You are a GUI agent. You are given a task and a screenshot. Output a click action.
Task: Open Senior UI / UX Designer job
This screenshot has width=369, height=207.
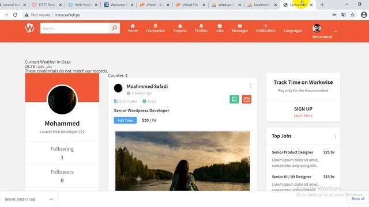coord(291,177)
